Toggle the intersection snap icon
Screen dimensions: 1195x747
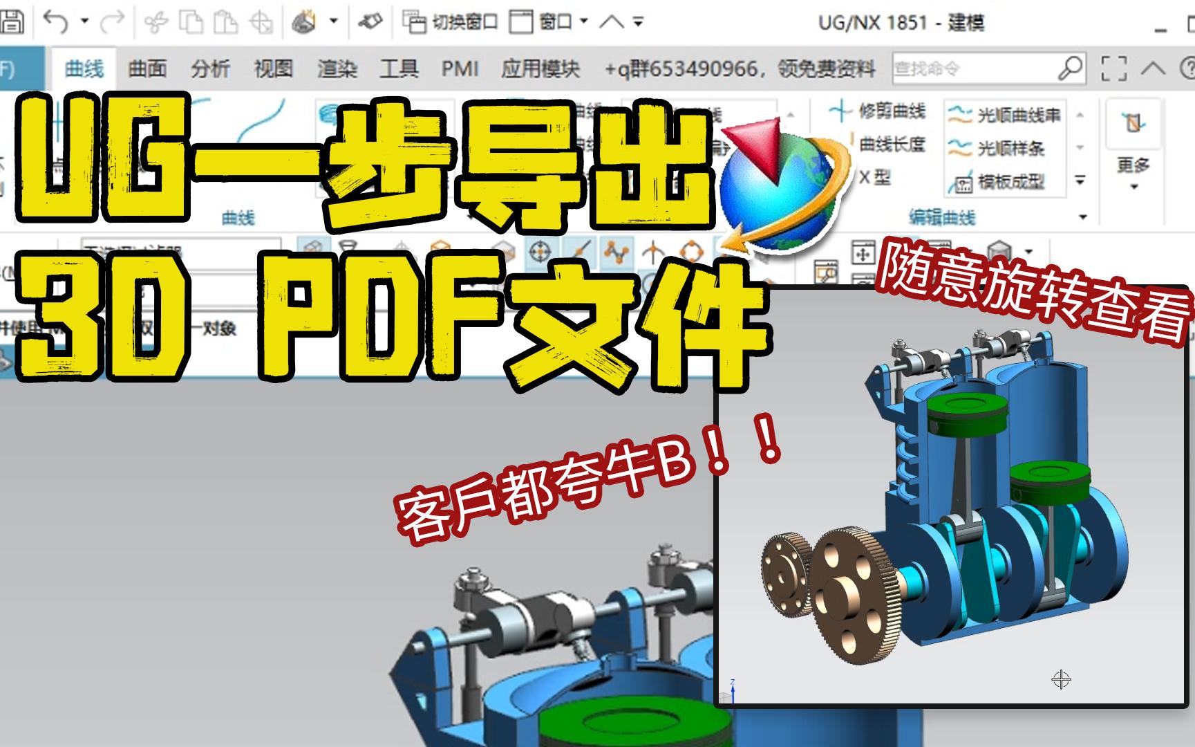pos(652,252)
